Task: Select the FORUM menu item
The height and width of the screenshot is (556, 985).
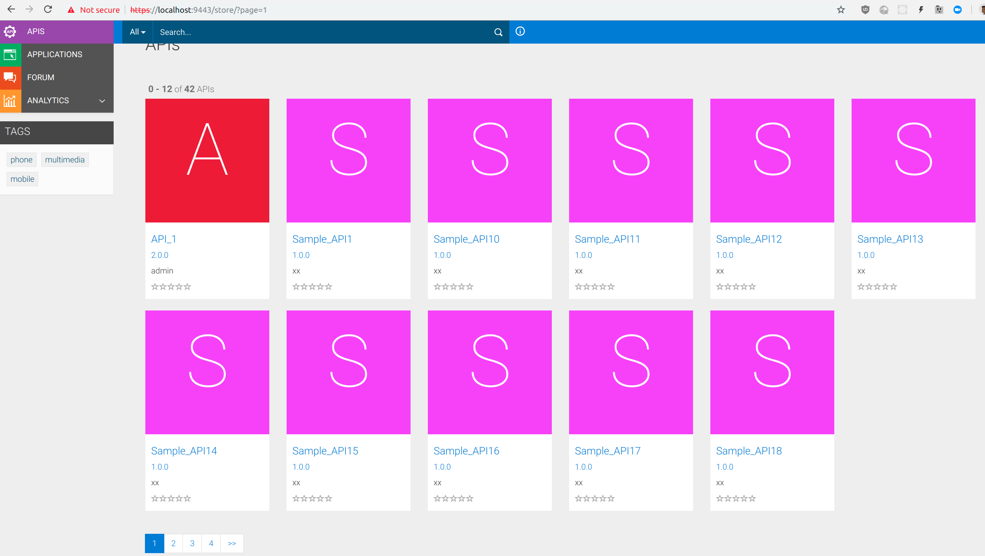Action: (x=41, y=77)
